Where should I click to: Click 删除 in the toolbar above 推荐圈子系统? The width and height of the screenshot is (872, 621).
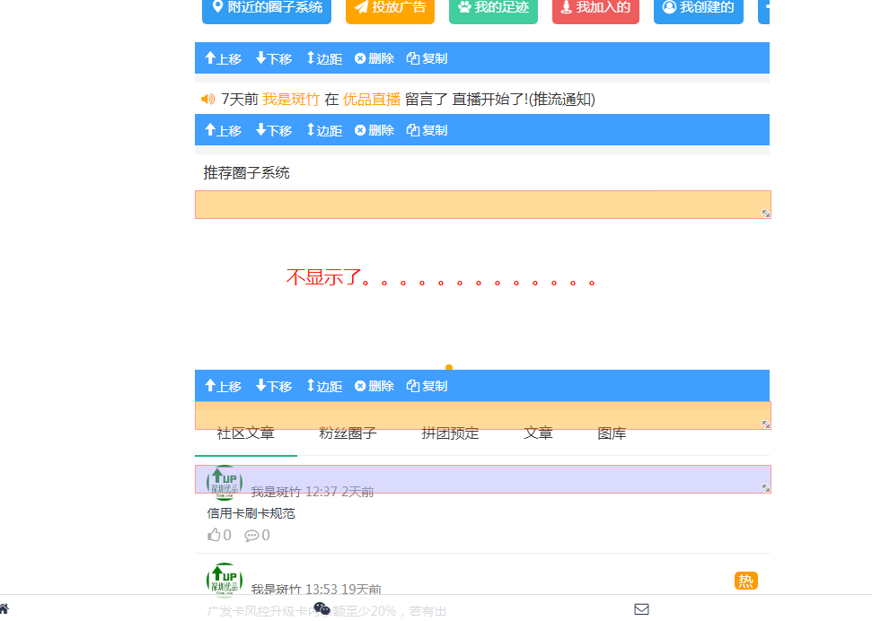(374, 130)
